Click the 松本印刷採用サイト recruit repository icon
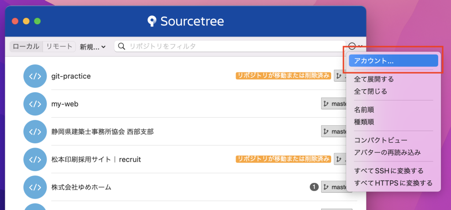 [x=35, y=159]
